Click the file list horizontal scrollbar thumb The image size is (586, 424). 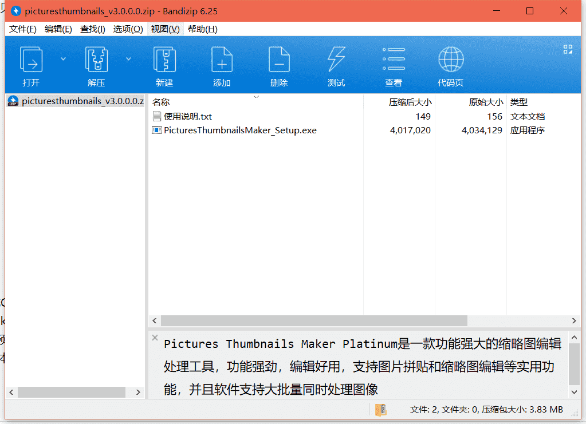coord(314,320)
